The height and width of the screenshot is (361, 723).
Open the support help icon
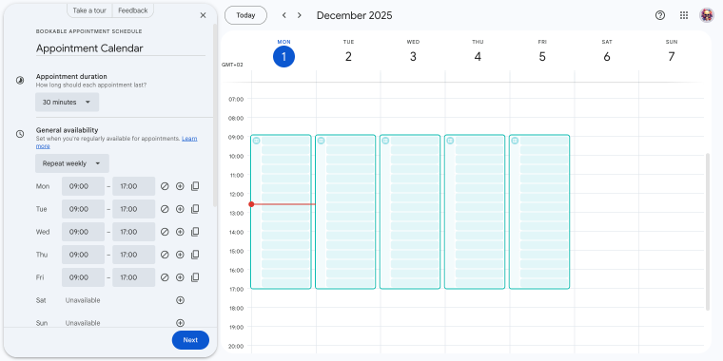pyautogui.click(x=660, y=15)
